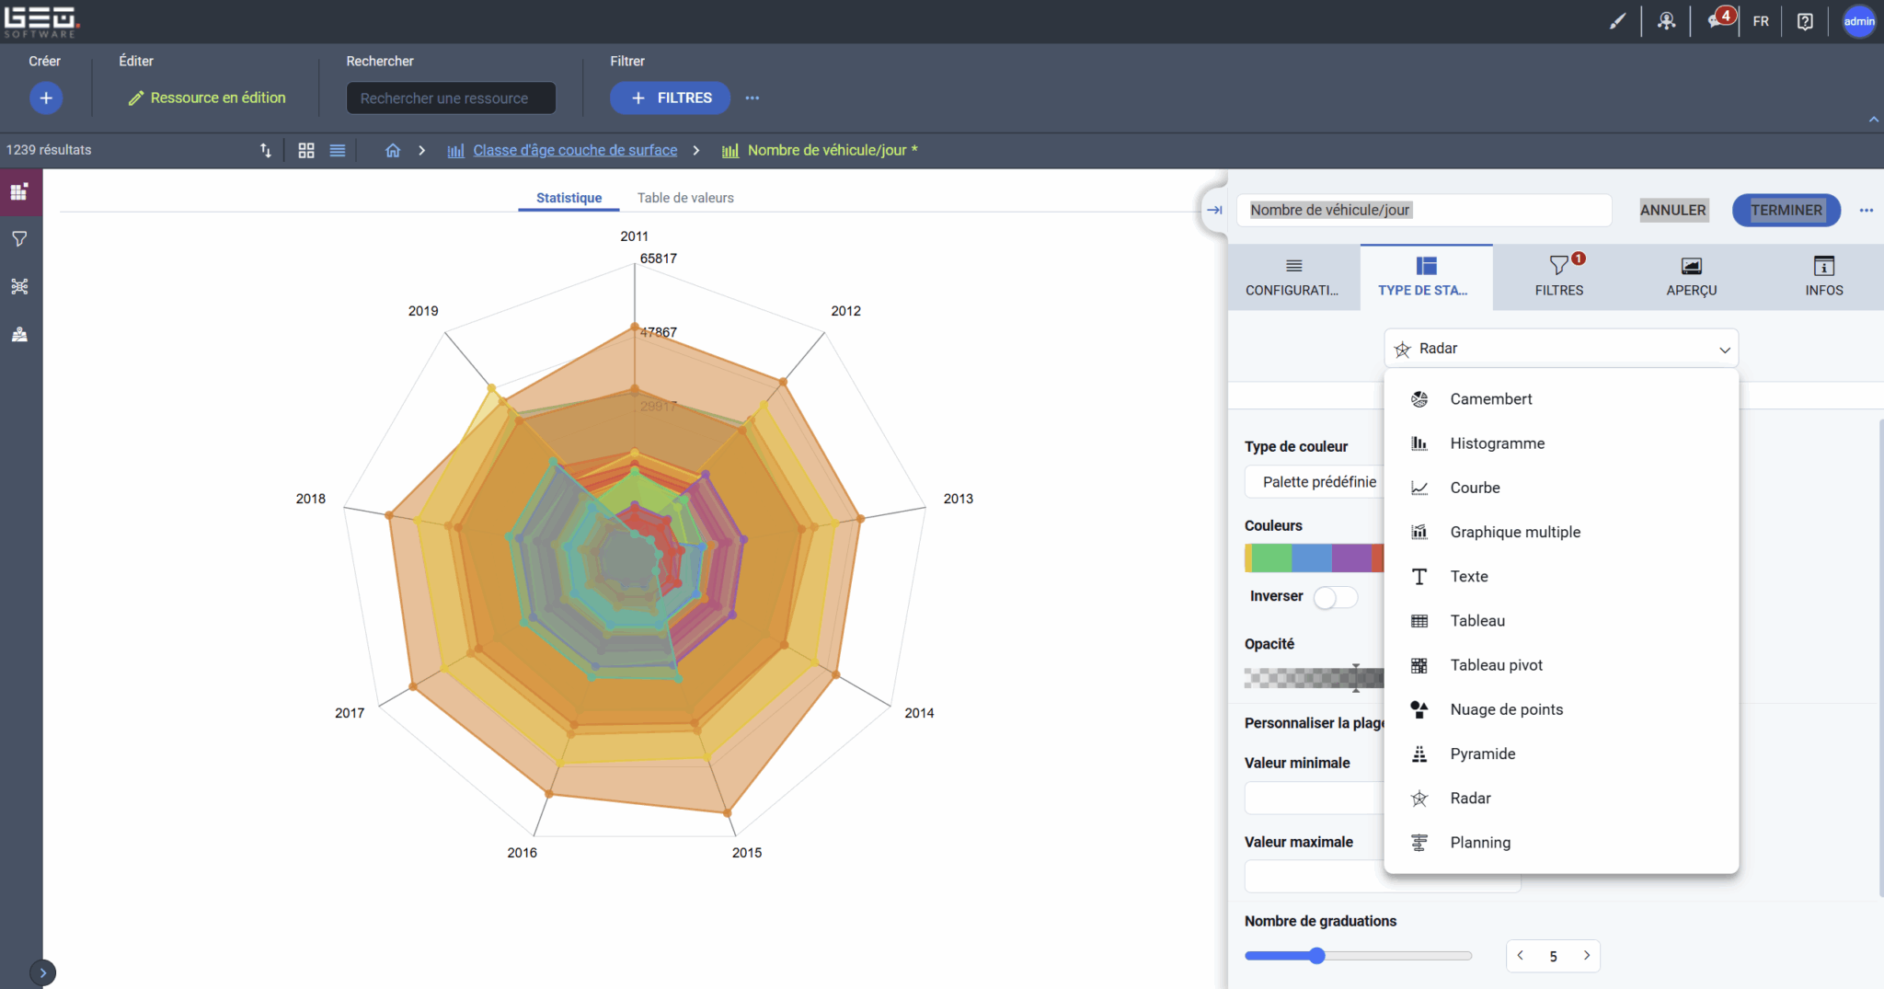The height and width of the screenshot is (989, 1884).
Task: Click the sort order arrows icon
Action: pos(266,150)
